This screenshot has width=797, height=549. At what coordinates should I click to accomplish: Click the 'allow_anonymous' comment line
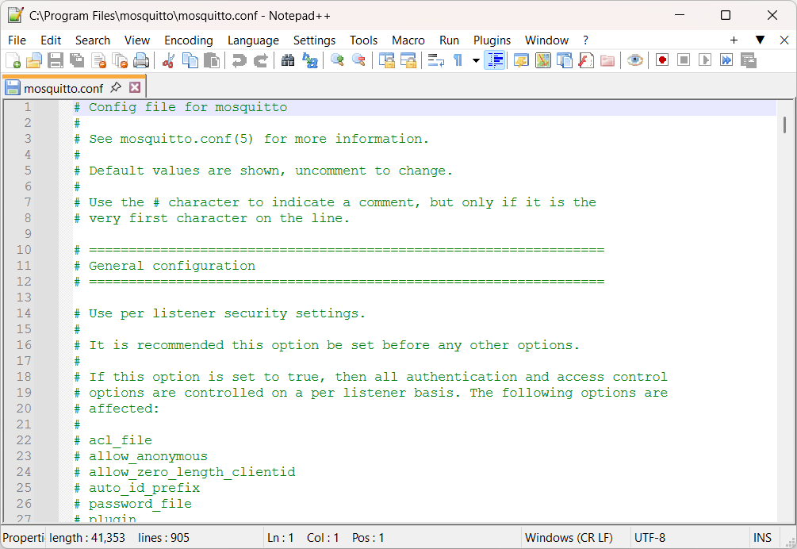(x=141, y=456)
